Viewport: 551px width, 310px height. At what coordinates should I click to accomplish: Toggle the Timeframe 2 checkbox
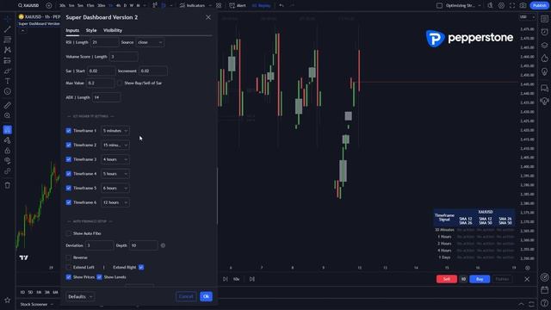coord(69,145)
